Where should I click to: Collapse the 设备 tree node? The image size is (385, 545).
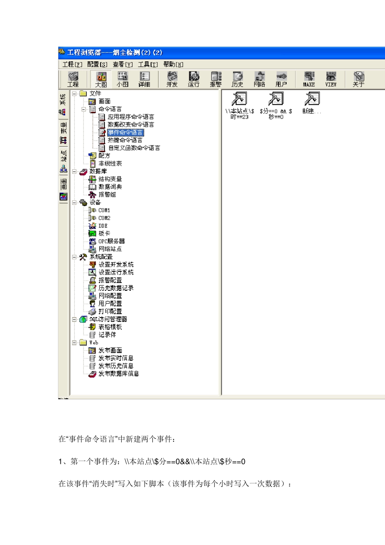(x=75, y=202)
